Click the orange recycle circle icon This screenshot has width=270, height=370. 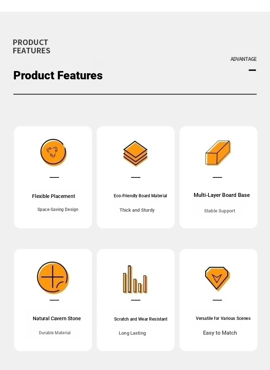click(x=54, y=152)
